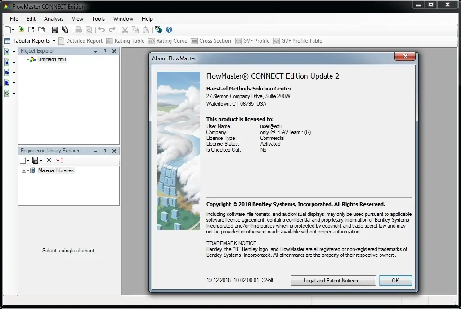Select Untitled1.fm8 in Project Explorer
The width and height of the screenshot is (461, 309).
52,59
